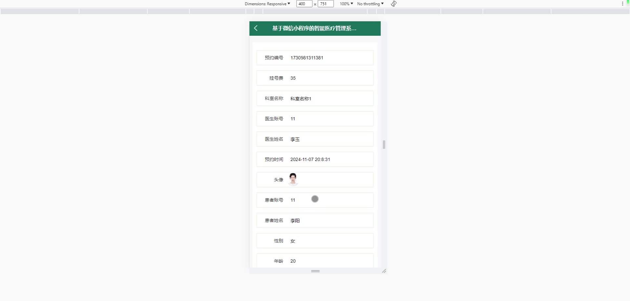Click the 预约编号 label
Image resolution: width=630 pixels, height=301 pixels.
(274, 58)
